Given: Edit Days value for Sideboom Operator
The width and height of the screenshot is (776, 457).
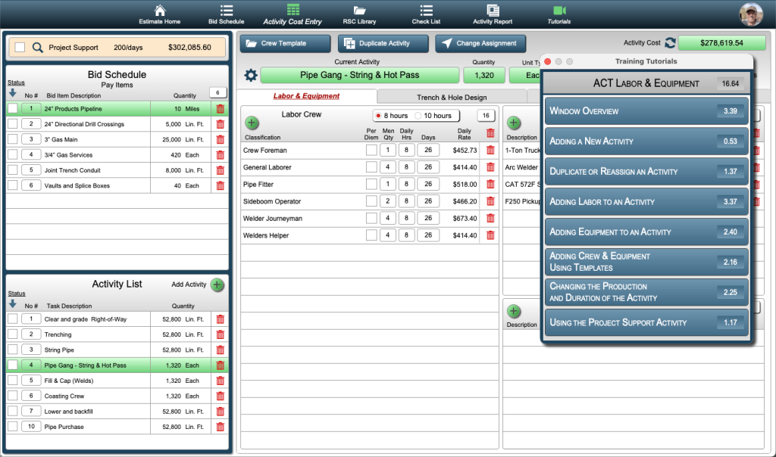Looking at the screenshot, I should pos(428,201).
